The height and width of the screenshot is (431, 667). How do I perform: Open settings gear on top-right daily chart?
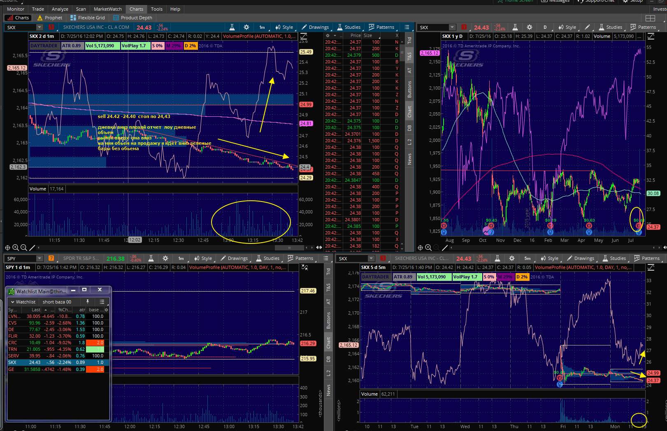(x=530, y=27)
